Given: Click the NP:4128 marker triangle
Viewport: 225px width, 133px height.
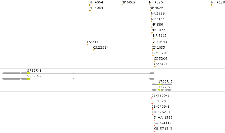Looking at the screenshot, I should (212, 5).
